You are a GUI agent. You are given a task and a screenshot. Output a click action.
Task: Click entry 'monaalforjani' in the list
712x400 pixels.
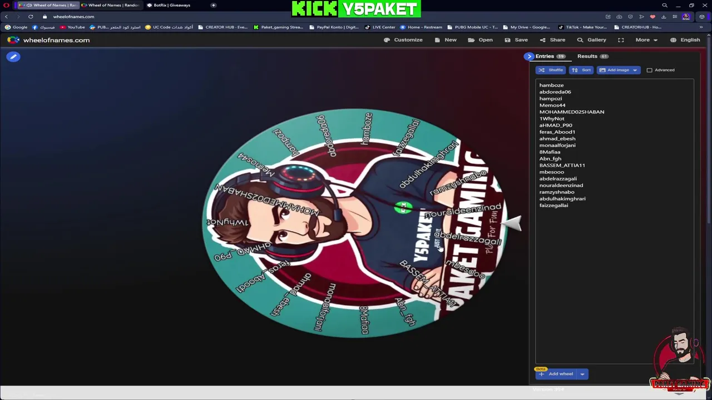tap(557, 145)
